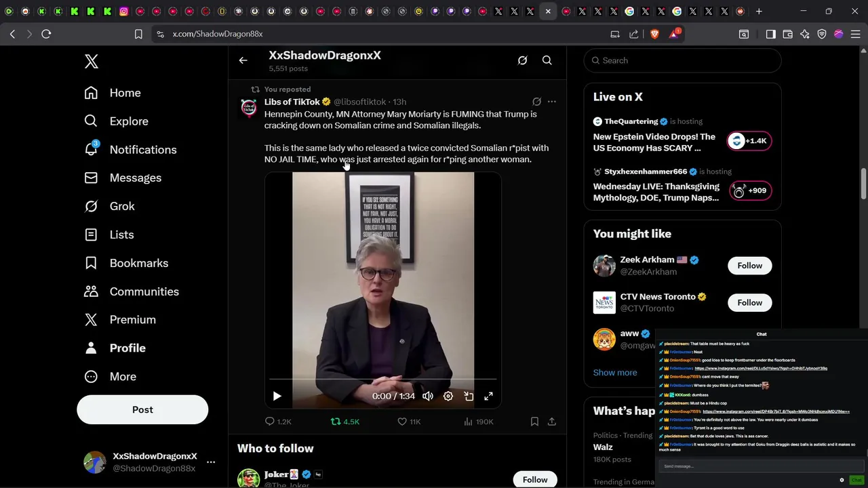The height and width of the screenshot is (488, 868).
Task: Open Bookmarks in sidebar
Action: [x=126, y=263]
